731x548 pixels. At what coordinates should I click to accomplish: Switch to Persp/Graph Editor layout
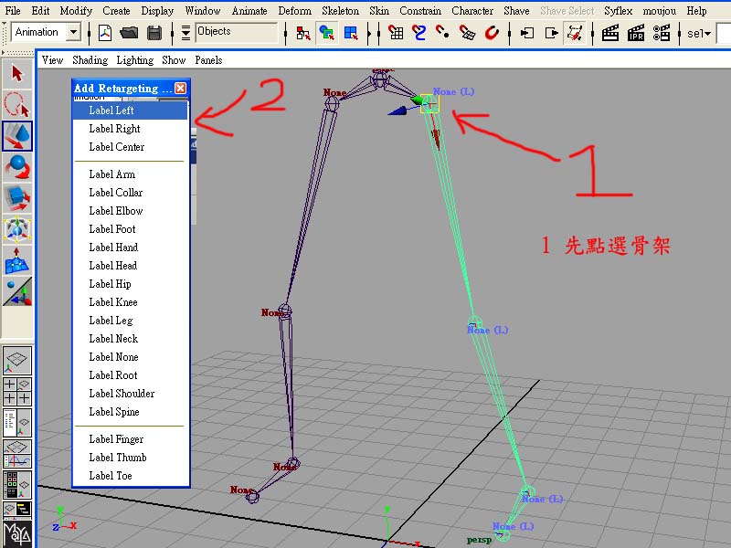[x=17, y=454]
